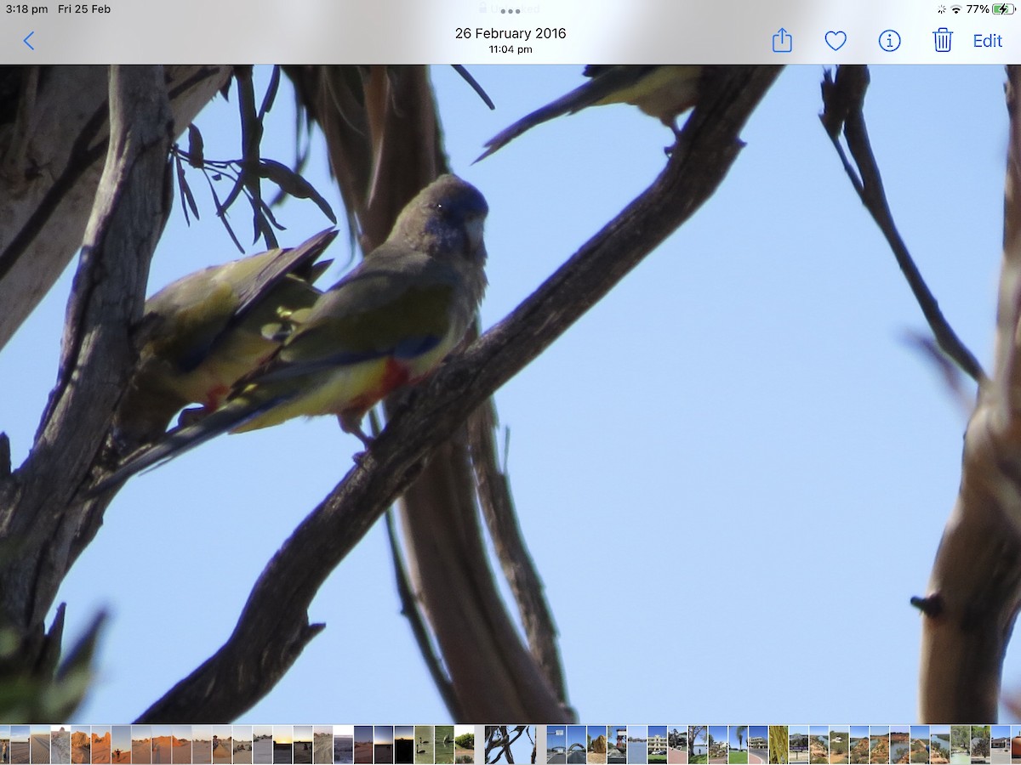Jump to the last thumbnail in filmstrip
Screen dimensions: 1021x765
click(x=1015, y=745)
